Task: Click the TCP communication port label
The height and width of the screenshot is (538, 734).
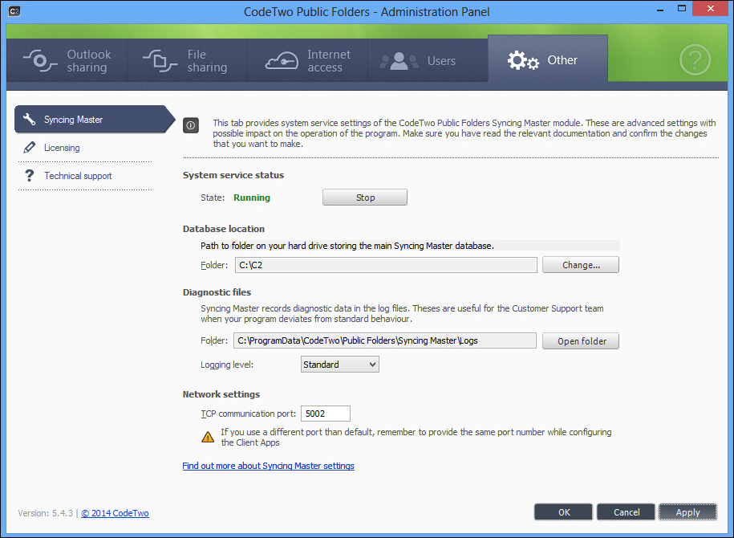Action: pos(249,414)
